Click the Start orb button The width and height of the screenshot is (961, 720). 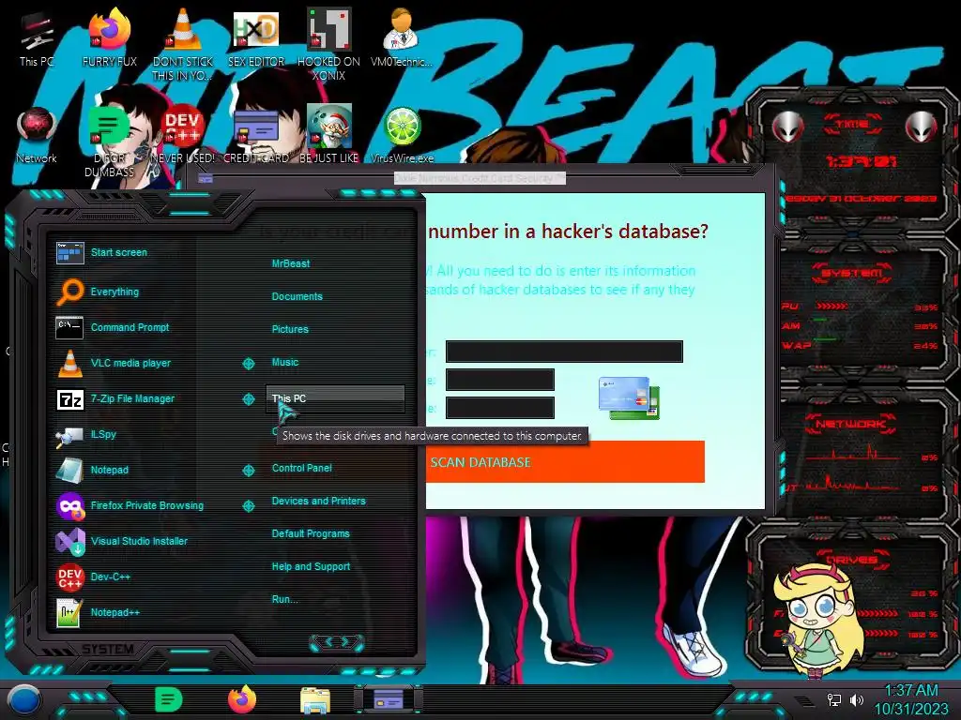(x=24, y=701)
